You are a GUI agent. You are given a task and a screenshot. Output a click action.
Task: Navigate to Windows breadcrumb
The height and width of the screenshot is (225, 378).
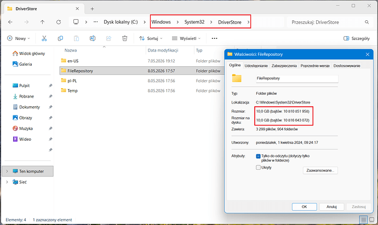(x=161, y=22)
